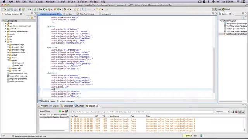Open Outline view menu triangle
The image size is (248, 139).
pyautogui.click(x=246, y=17)
